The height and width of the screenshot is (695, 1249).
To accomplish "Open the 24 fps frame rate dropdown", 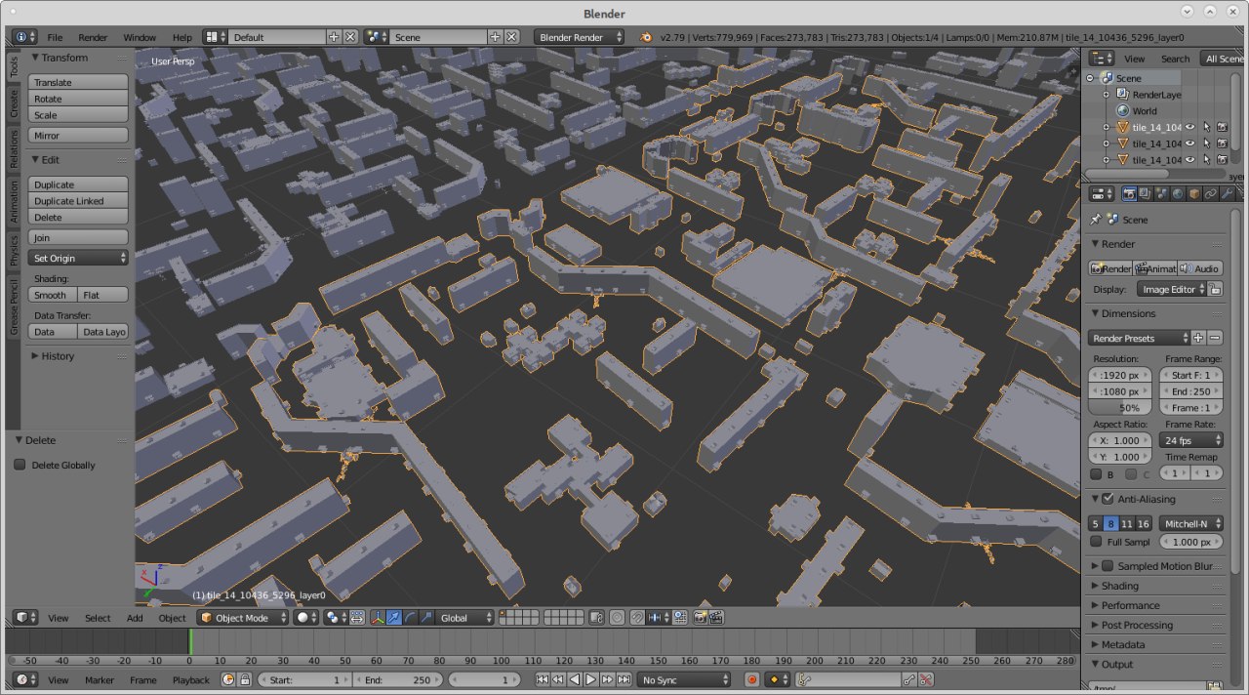I will click(x=1191, y=440).
